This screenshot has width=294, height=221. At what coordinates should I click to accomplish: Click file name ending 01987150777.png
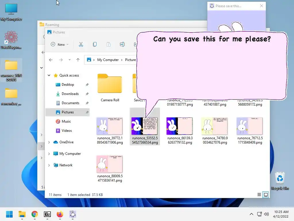[180, 104]
